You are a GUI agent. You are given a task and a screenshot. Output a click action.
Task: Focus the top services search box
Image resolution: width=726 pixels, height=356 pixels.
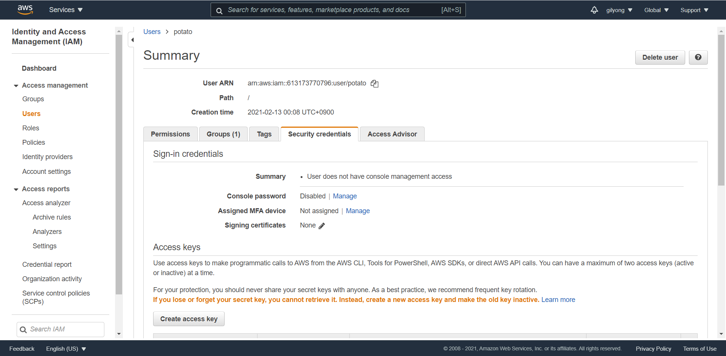338,10
